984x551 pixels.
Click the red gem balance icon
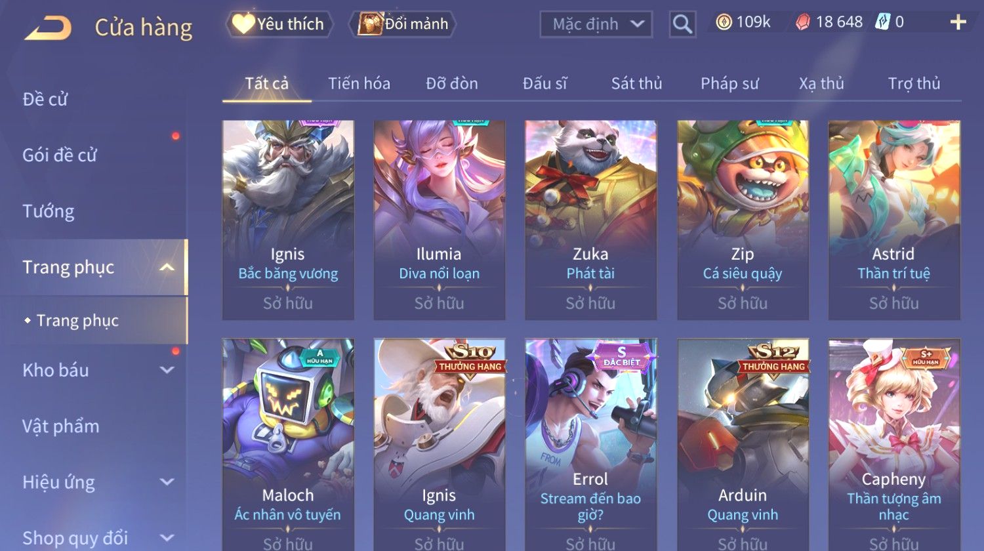pyautogui.click(x=803, y=22)
